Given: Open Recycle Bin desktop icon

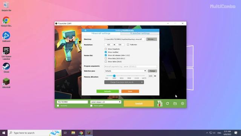Looking at the screenshot, I should pos(6,7).
